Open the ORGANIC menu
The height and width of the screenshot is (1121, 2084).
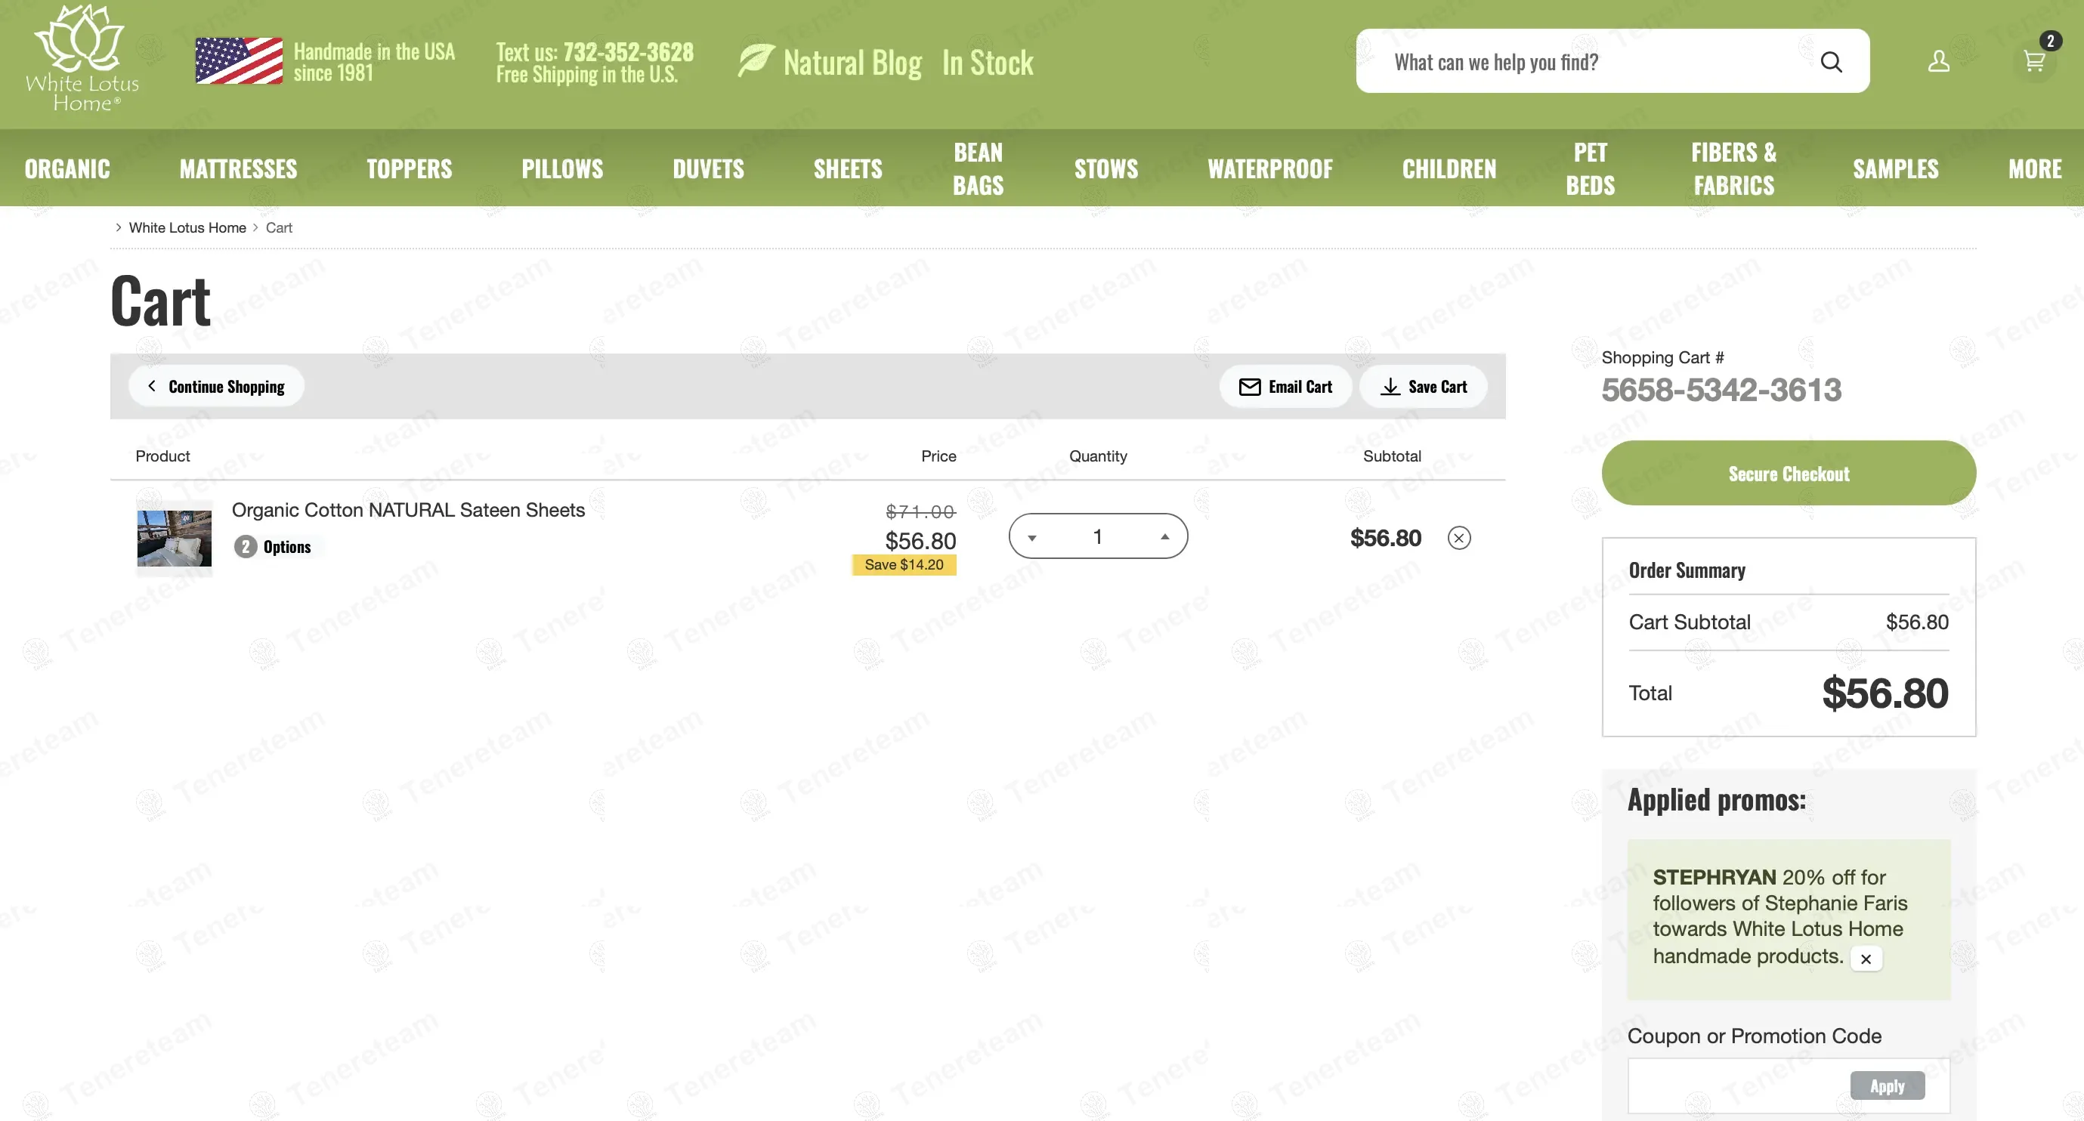(x=67, y=168)
